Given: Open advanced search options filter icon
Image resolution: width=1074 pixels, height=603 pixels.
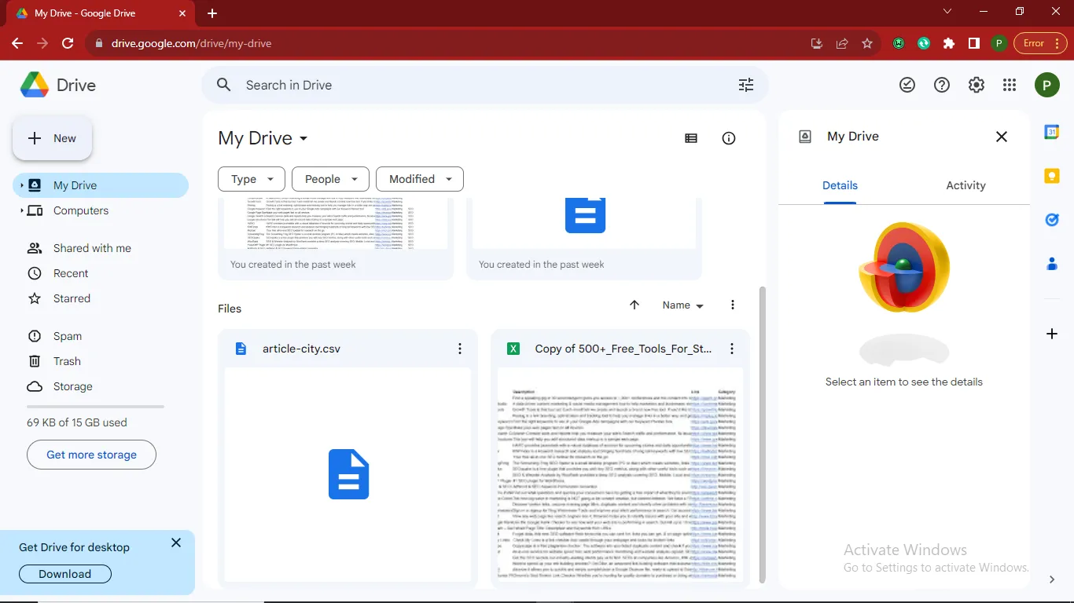Looking at the screenshot, I should (x=745, y=84).
